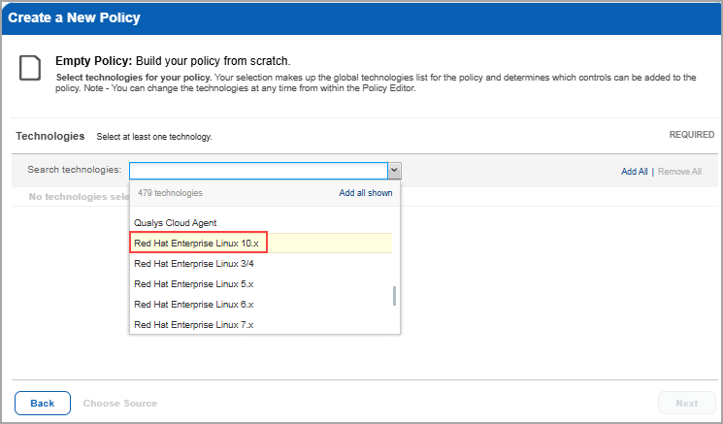This screenshot has width=723, height=424.
Task: Select Qualys Cloud Agent from the list
Action: [x=261, y=222]
